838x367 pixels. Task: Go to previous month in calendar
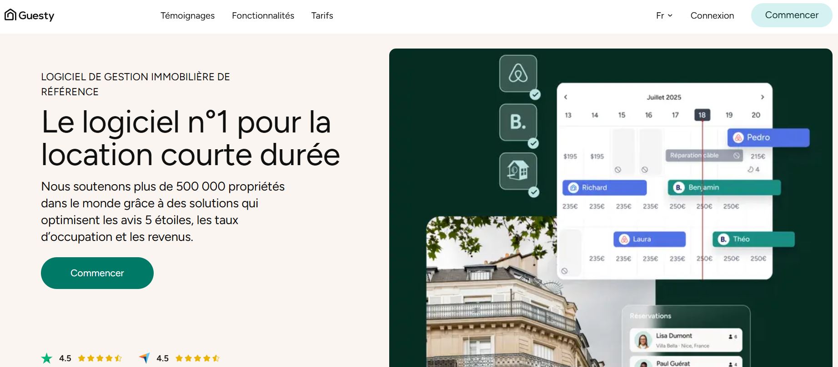click(566, 97)
